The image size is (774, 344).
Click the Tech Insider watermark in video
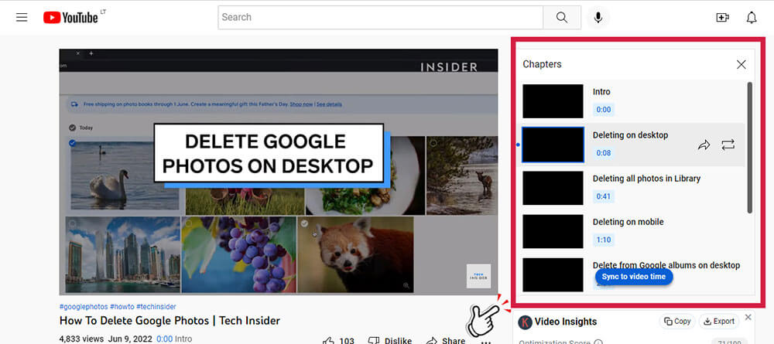pyautogui.click(x=478, y=276)
